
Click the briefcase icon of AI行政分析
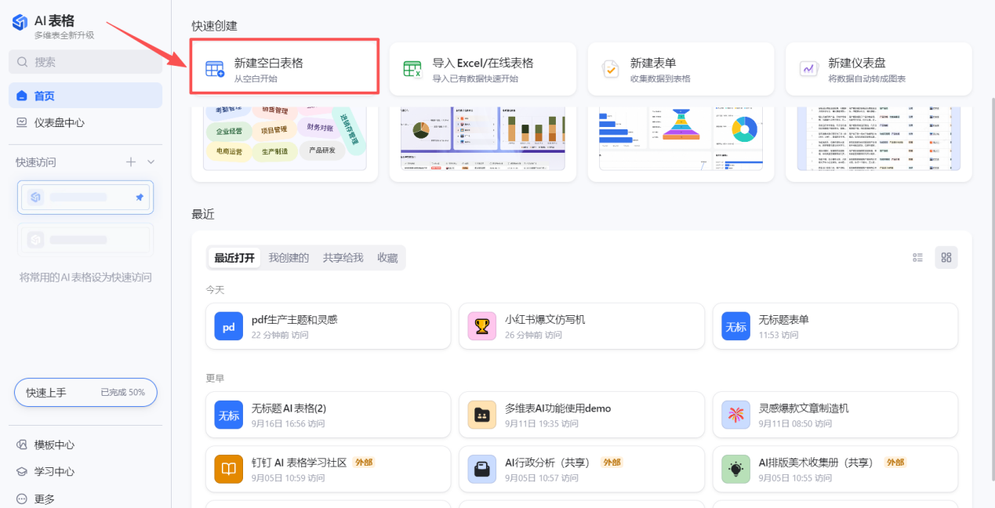coord(482,470)
